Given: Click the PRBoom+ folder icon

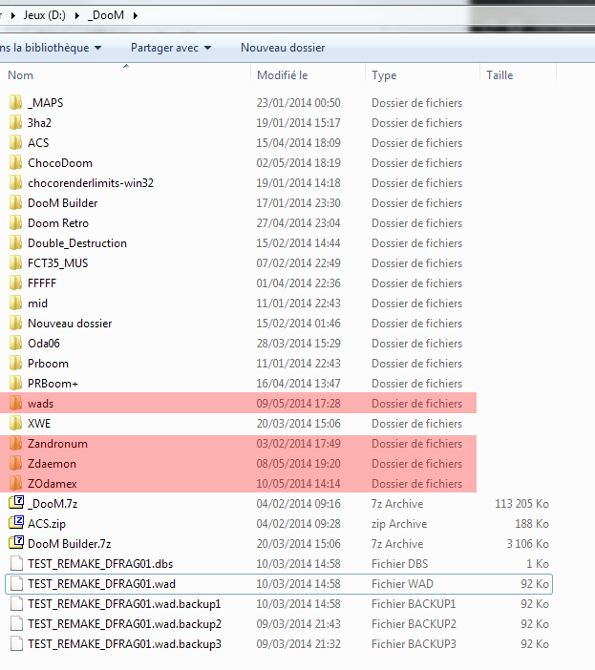Looking at the screenshot, I should click(x=16, y=384).
